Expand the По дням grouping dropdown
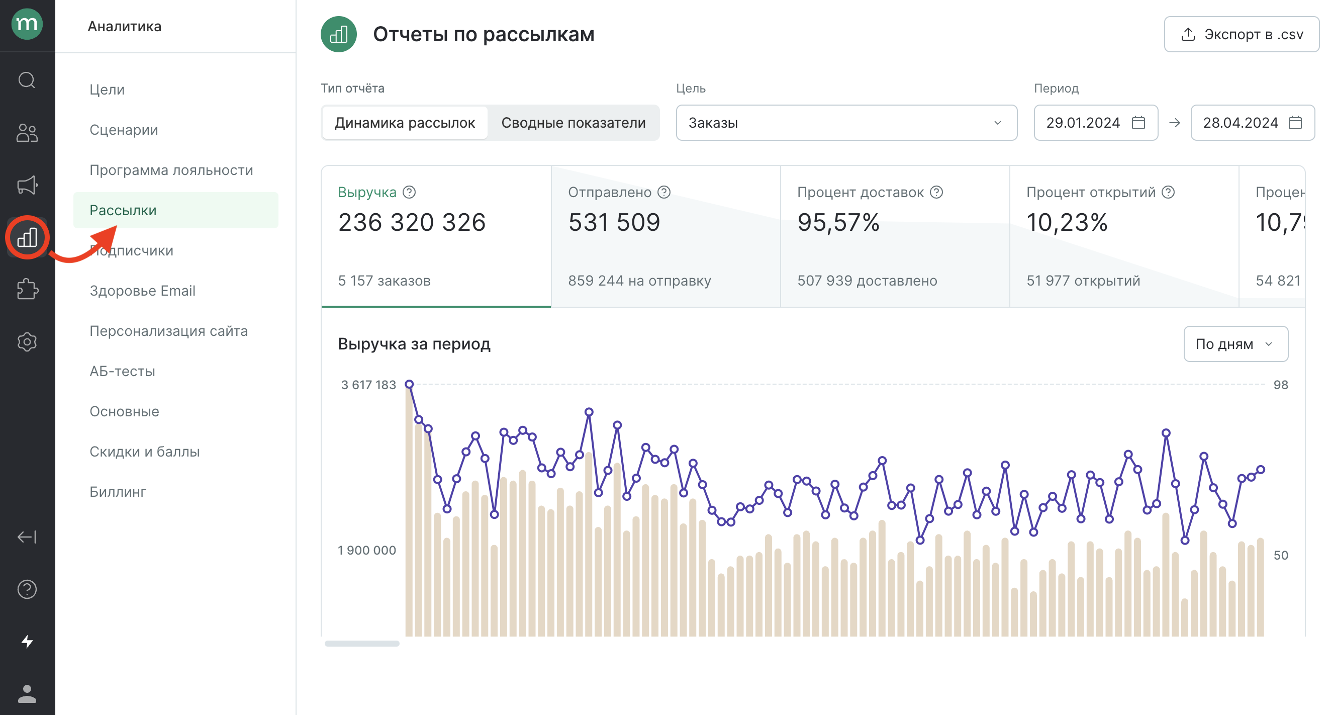The image size is (1331, 715). [x=1235, y=344]
